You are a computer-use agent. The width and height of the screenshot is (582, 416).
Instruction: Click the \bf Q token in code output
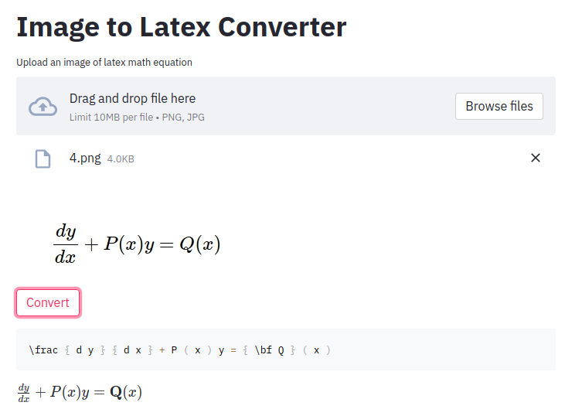coord(270,350)
